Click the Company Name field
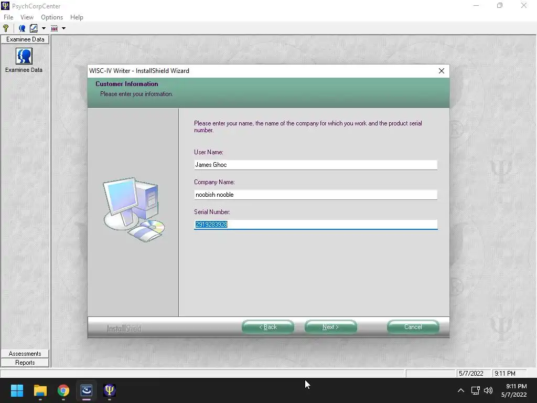537x403 pixels. point(315,195)
